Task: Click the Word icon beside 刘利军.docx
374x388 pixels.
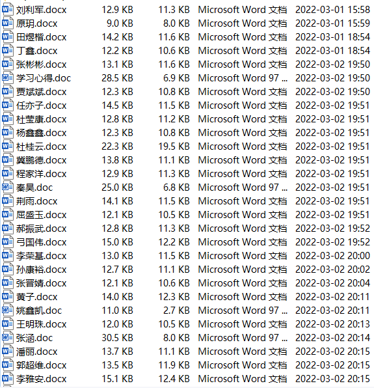Action: tap(7, 10)
